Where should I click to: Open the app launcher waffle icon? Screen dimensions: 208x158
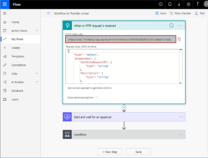pos(5,5)
